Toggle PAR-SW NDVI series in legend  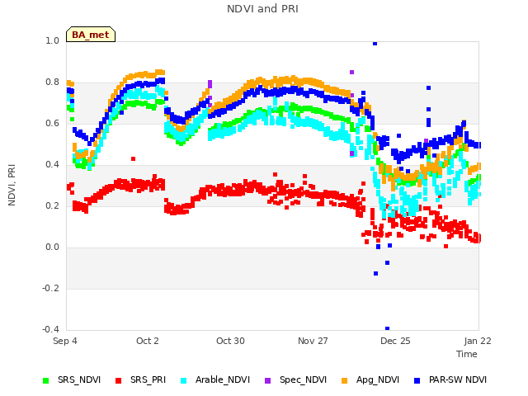coord(450,379)
